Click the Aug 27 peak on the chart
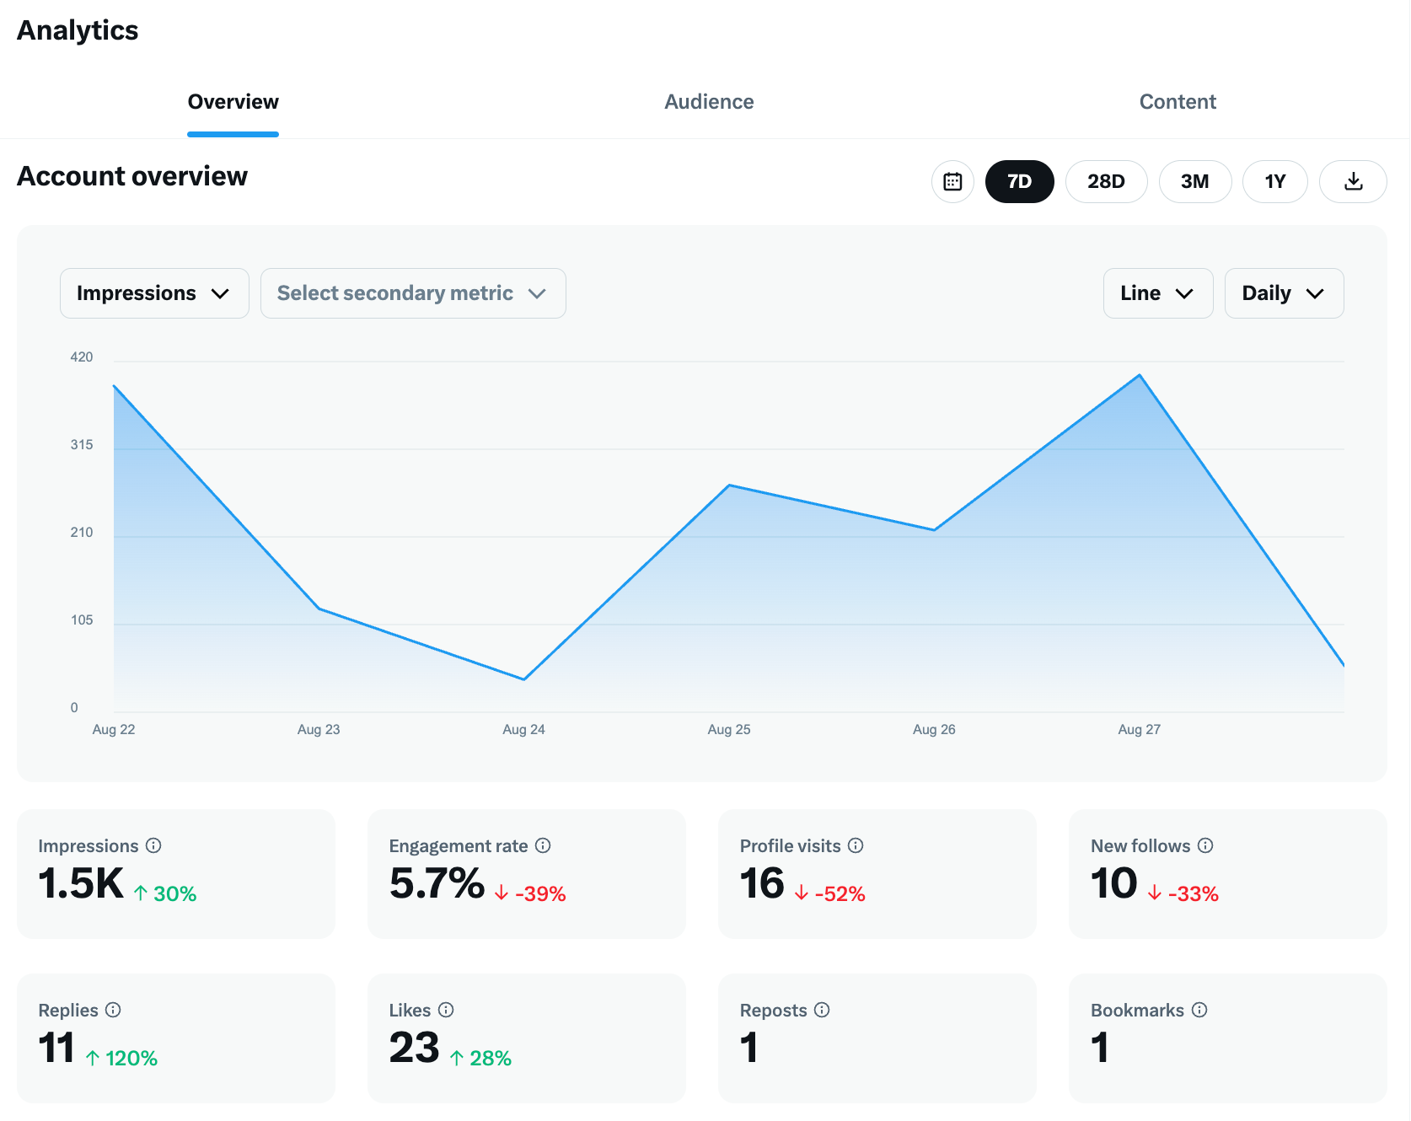Screen dimensions: 1411x1121 (1139, 375)
